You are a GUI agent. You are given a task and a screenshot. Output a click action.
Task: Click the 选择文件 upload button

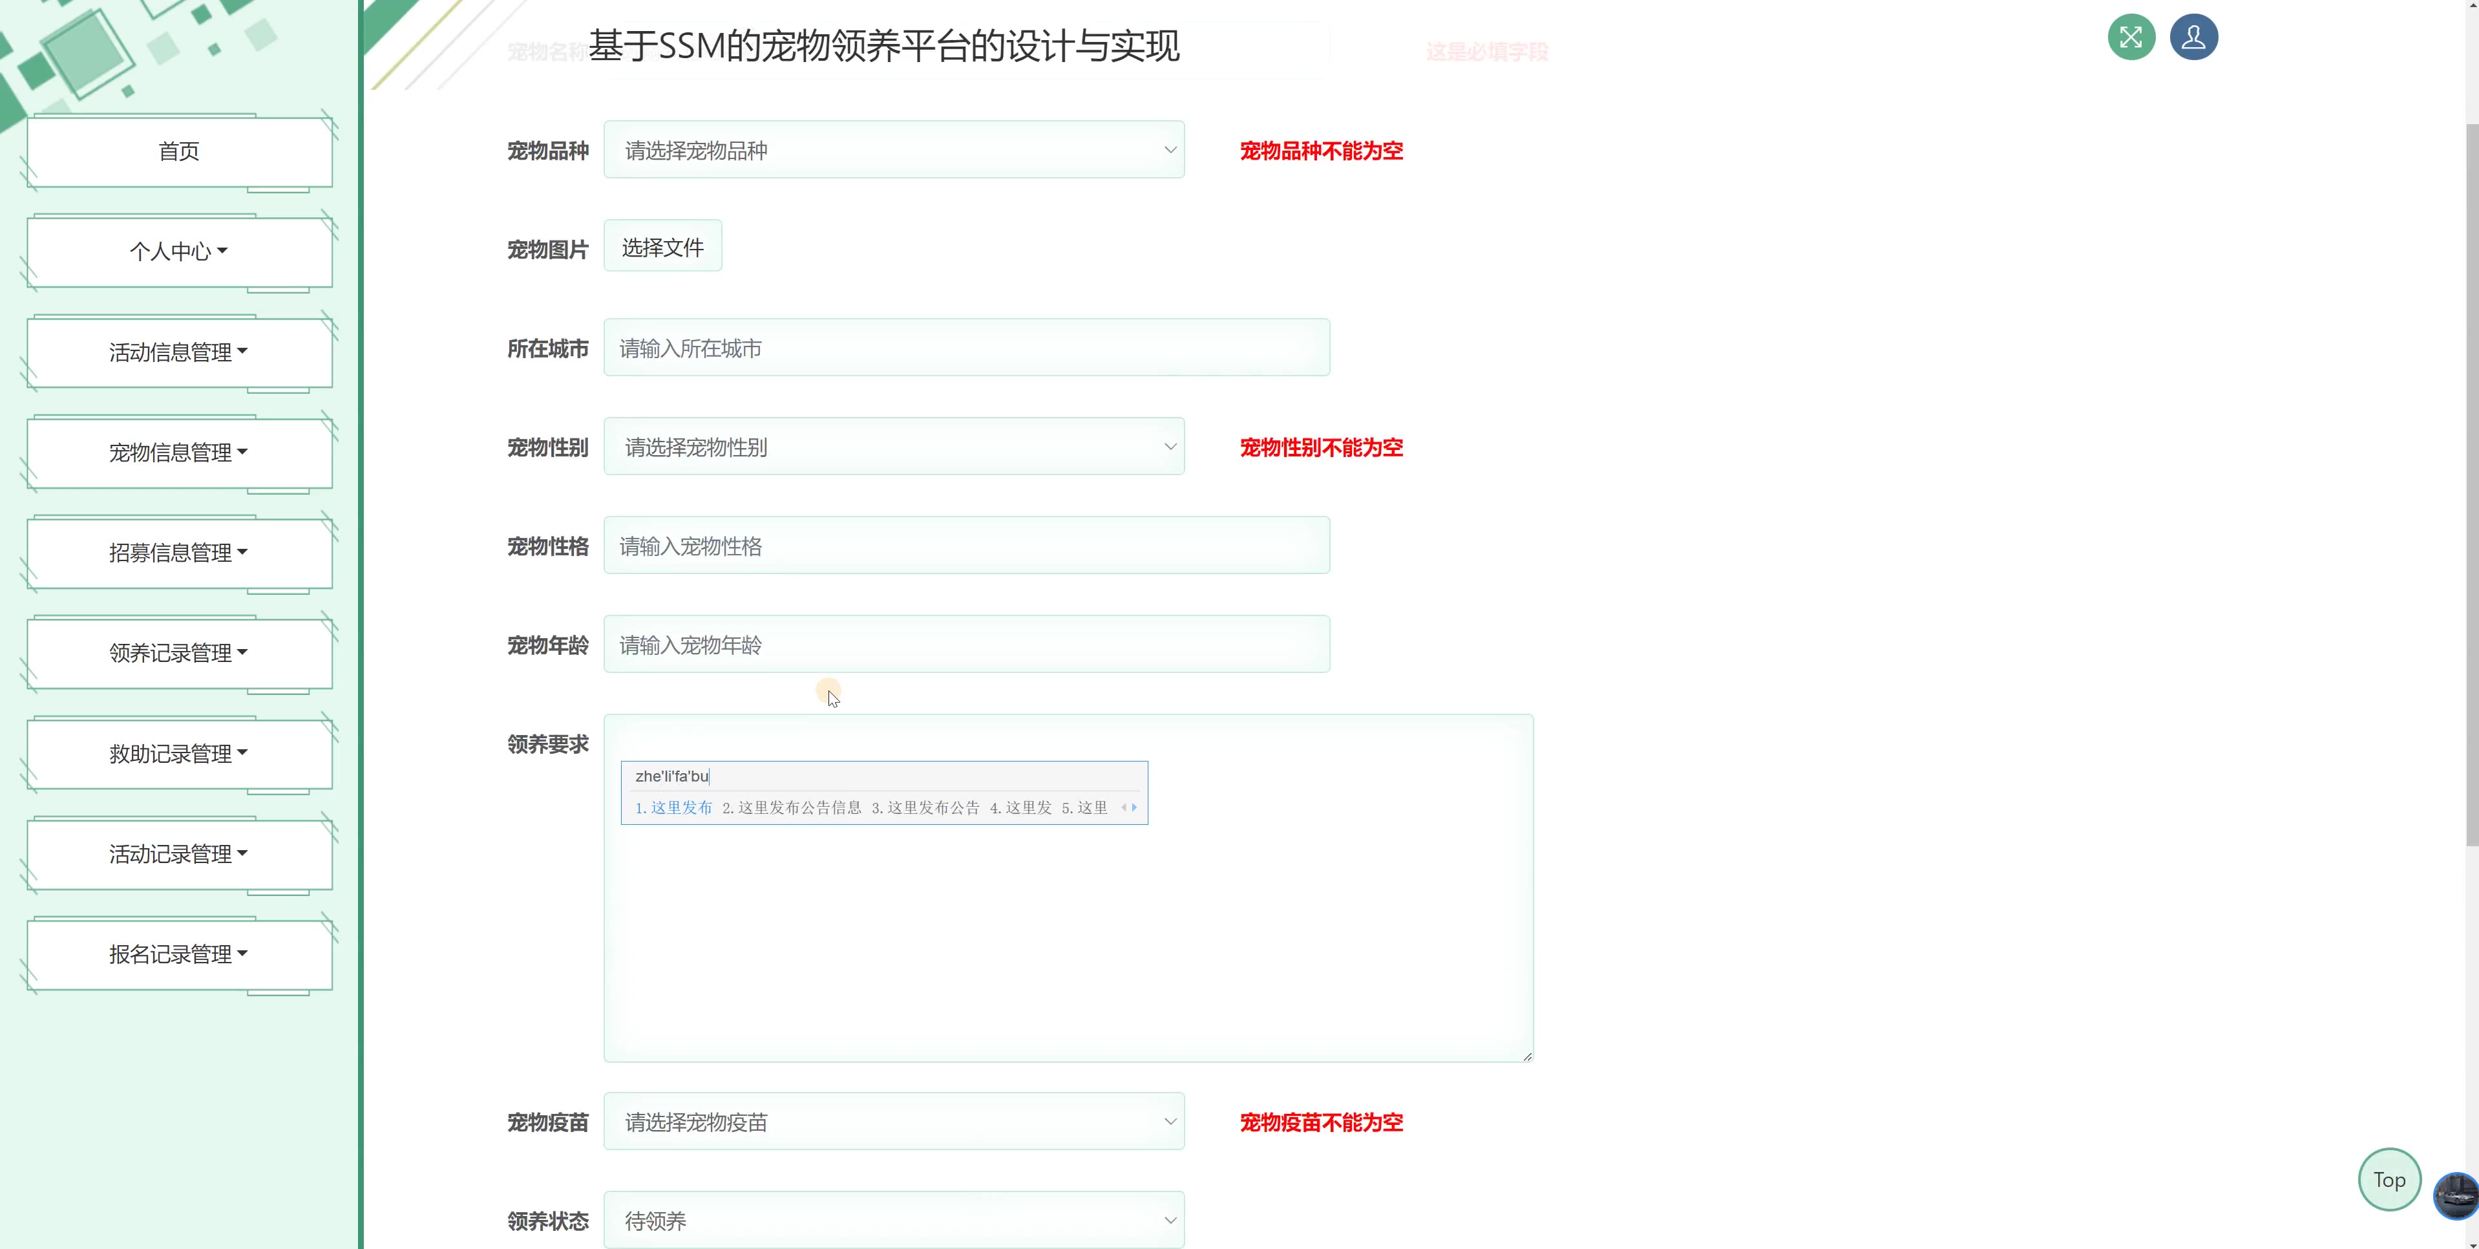[x=662, y=248]
